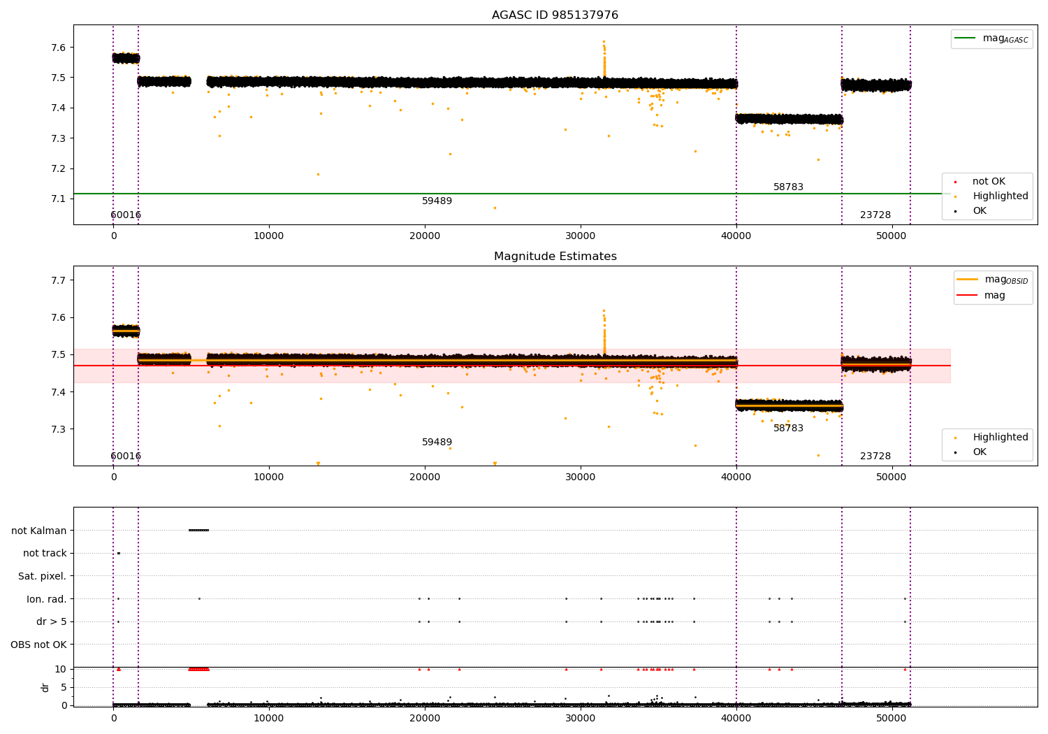This screenshot has height=734, width=1048.
Task: Click the 'Sat. pixel.' axis label
Action: [43, 577]
